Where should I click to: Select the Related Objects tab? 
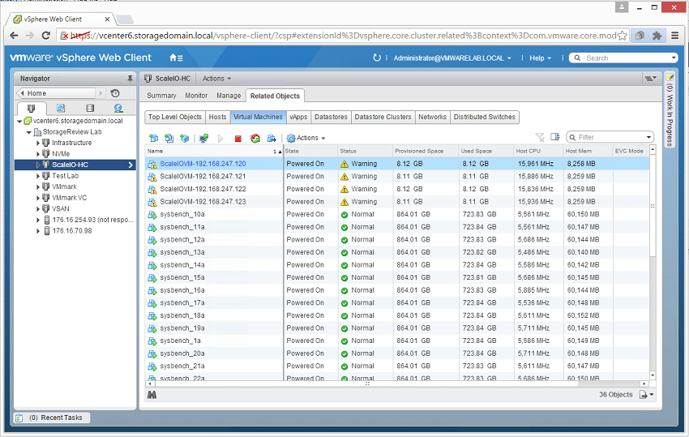275,96
